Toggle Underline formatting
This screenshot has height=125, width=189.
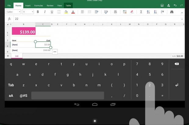[52, 12]
